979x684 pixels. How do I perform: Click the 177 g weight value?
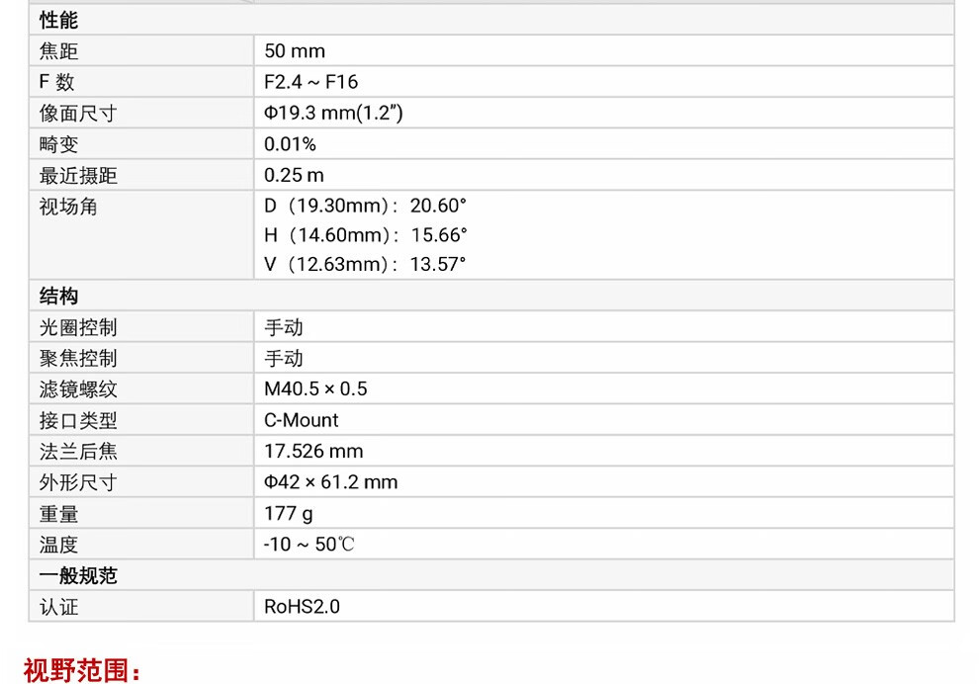click(x=288, y=514)
